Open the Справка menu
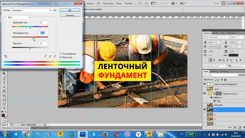The image size is (245, 138). [129, 3]
